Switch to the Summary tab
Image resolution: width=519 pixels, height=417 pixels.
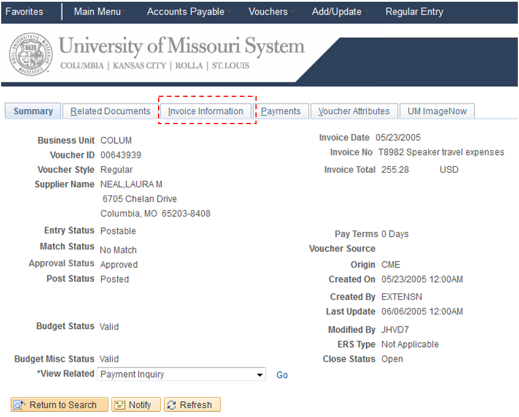point(33,111)
